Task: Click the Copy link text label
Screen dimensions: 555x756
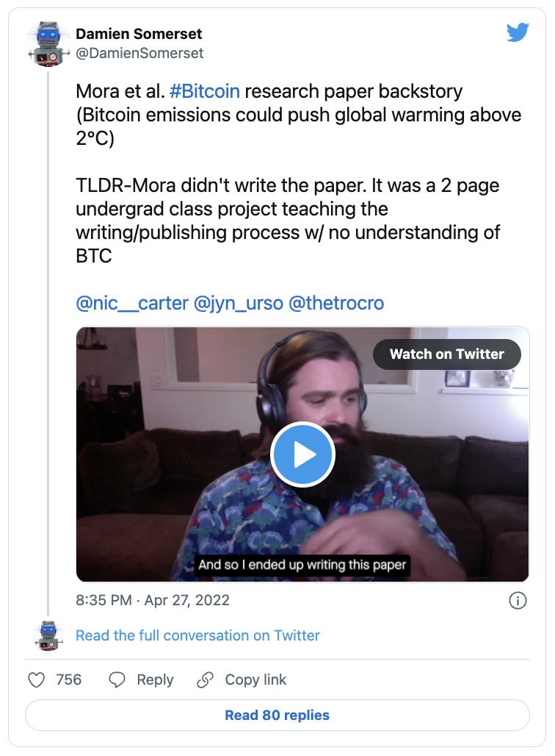Action: 255,680
